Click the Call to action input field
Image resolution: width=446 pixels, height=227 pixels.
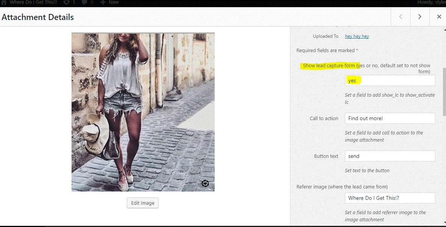click(x=390, y=118)
